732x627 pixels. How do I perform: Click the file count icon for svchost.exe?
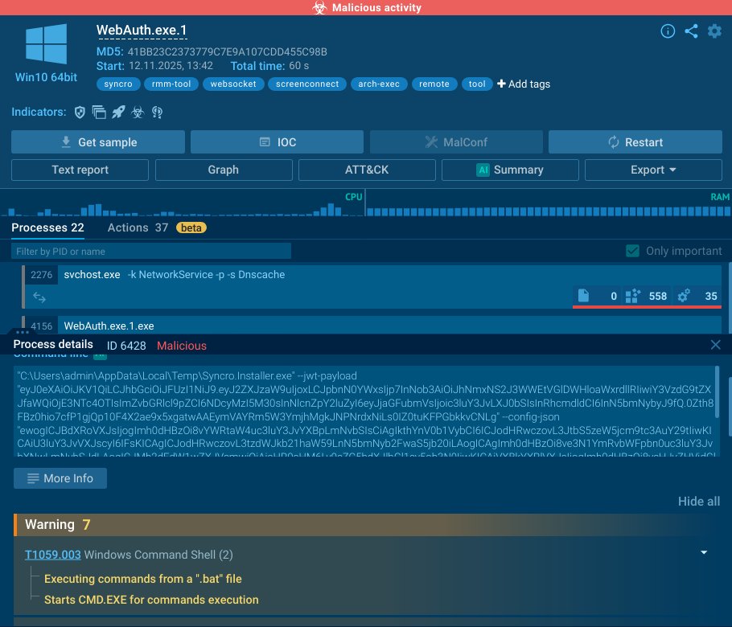[x=583, y=296]
